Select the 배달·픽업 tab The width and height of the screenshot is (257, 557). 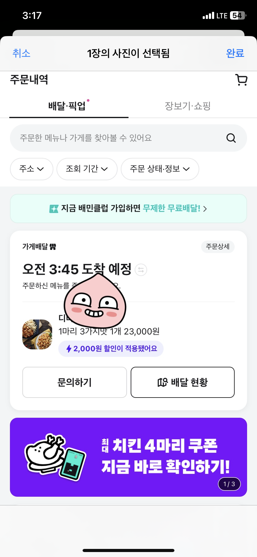[x=67, y=106]
